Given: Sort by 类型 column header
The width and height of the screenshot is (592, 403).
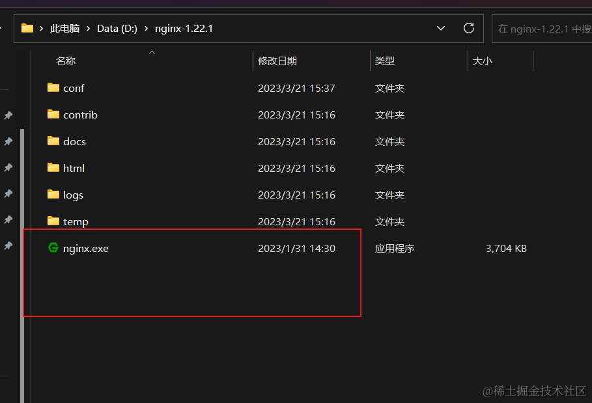Looking at the screenshot, I should pyautogui.click(x=385, y=61).
